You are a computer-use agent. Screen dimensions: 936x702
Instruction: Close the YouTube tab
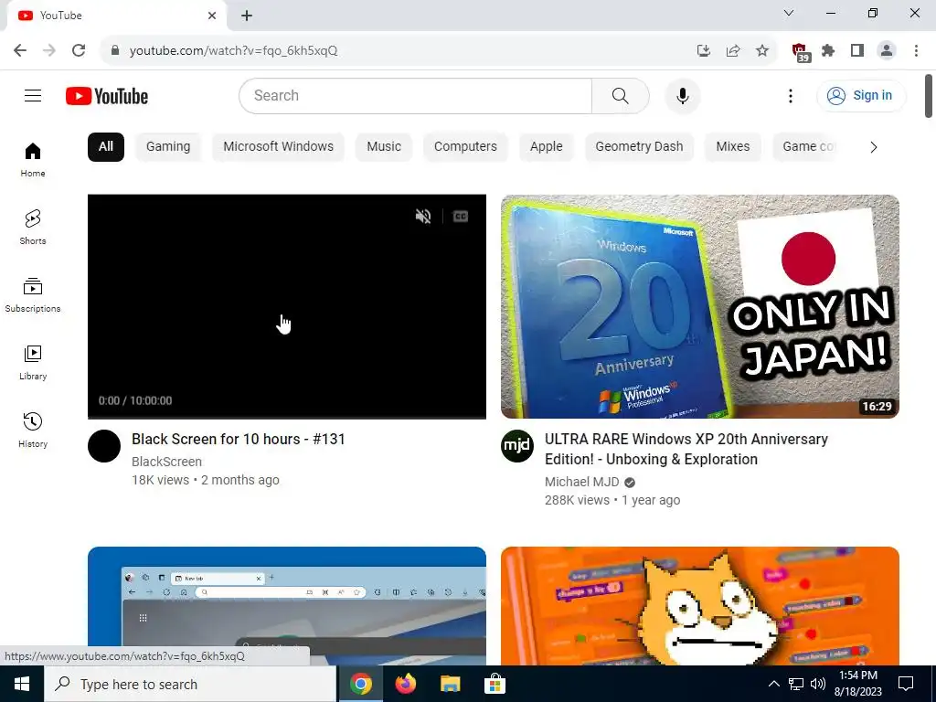pos(212,16)
